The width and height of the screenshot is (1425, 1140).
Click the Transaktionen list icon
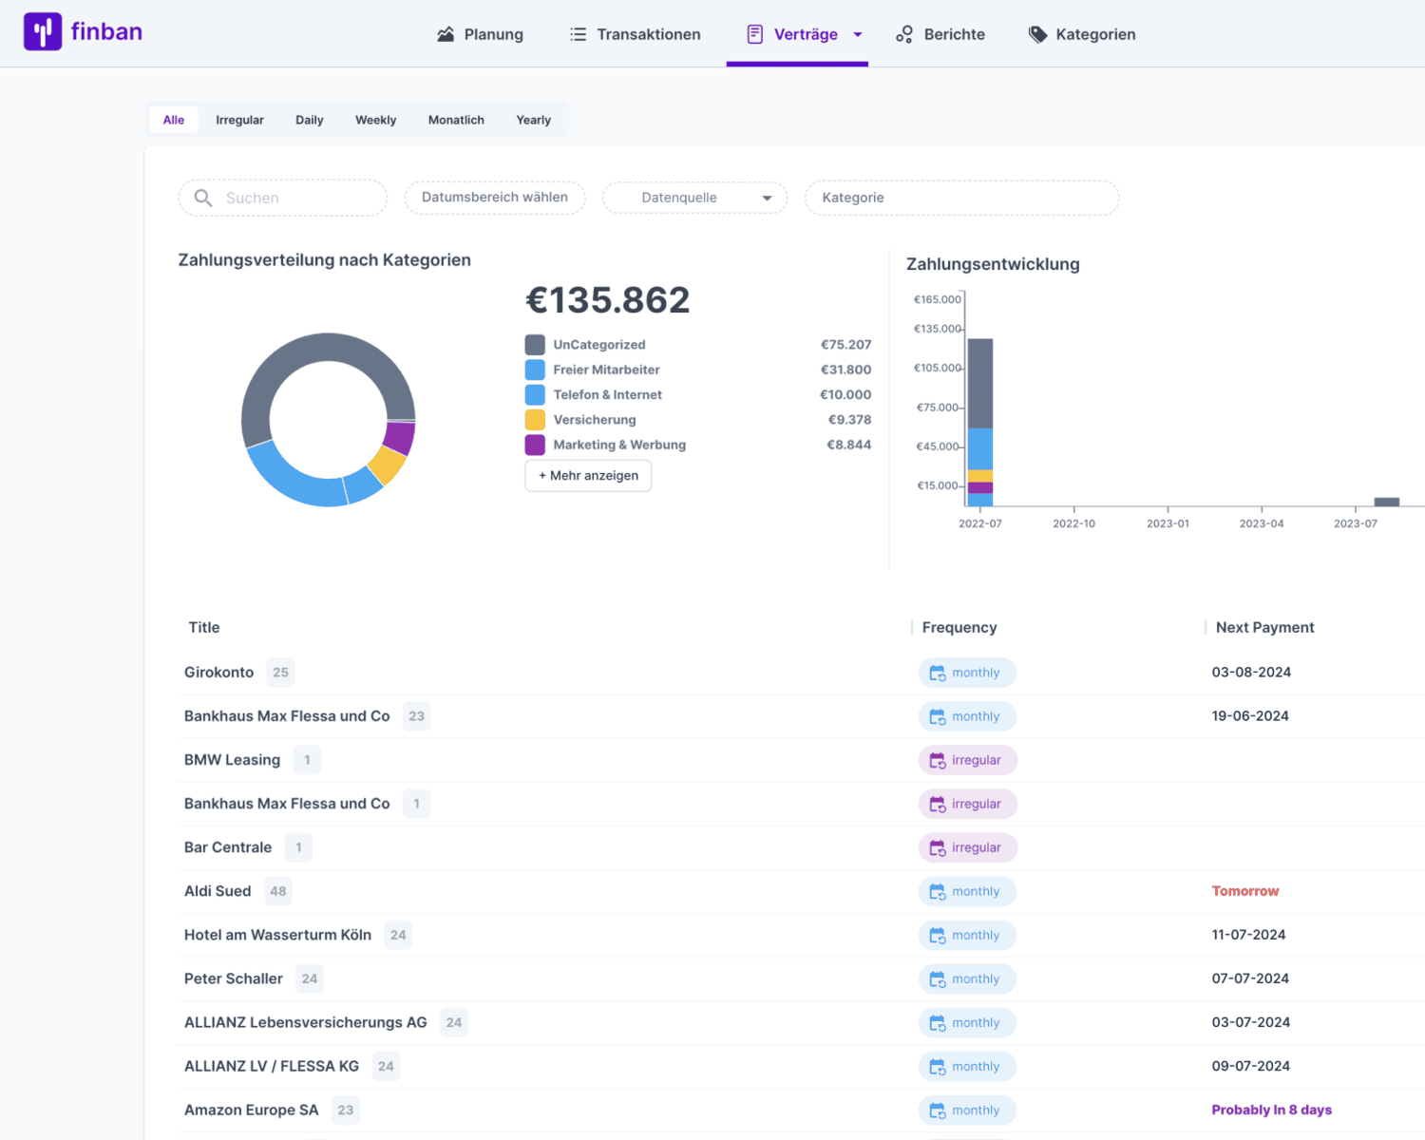coord(578,34)
